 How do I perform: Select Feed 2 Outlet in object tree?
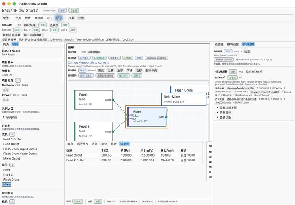[x=12, y=139]
